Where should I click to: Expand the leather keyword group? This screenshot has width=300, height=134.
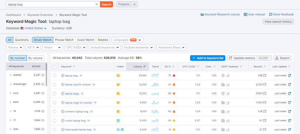click(x=11, y=75)
